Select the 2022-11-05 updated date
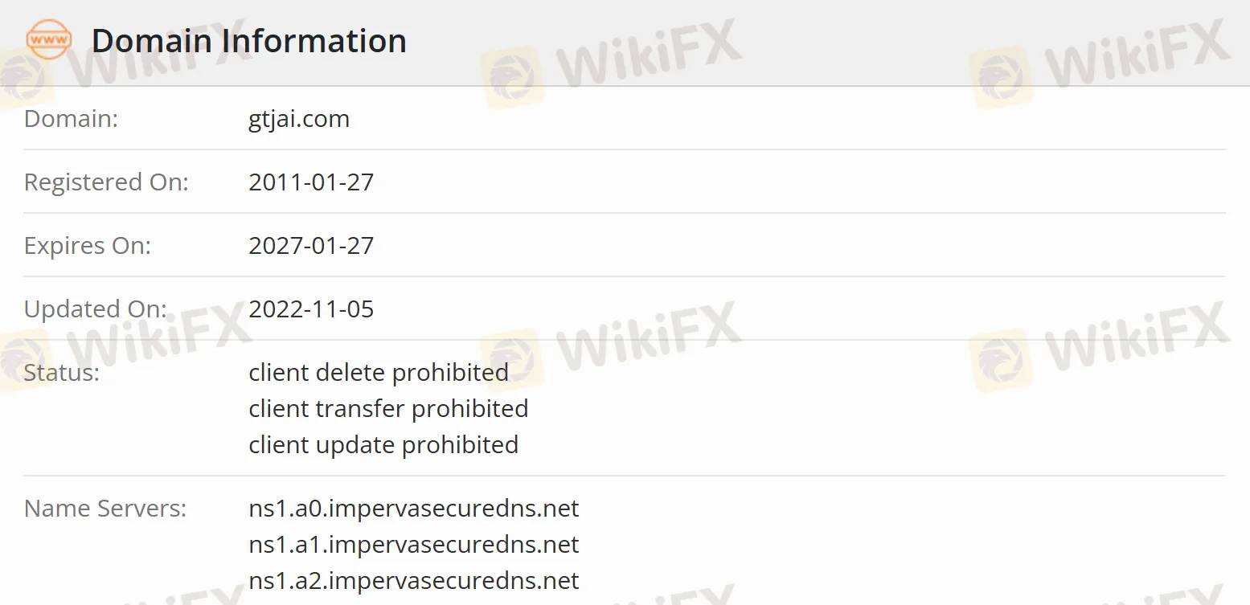Viewport: 1250px width, 605px height. (x=311, y=309)
